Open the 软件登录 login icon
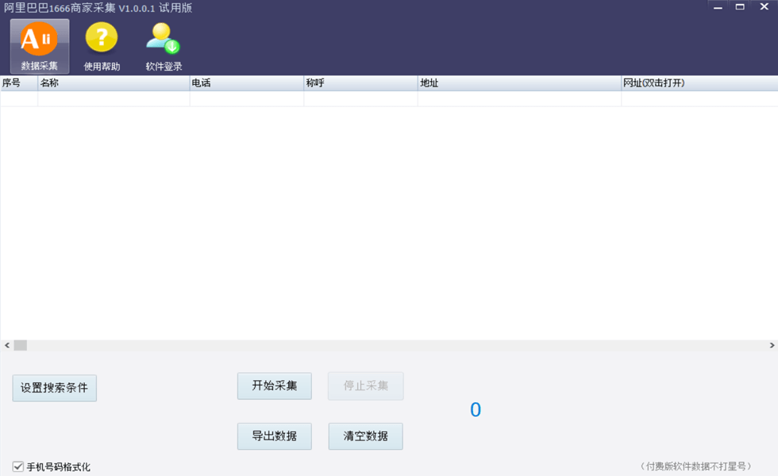Image resolution: width=778 pixels, height=476 pixels. click(x=164, y=47)
